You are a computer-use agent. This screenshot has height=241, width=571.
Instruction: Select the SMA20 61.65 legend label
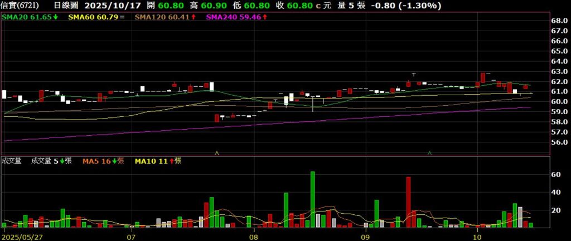[x=27, y=18]
